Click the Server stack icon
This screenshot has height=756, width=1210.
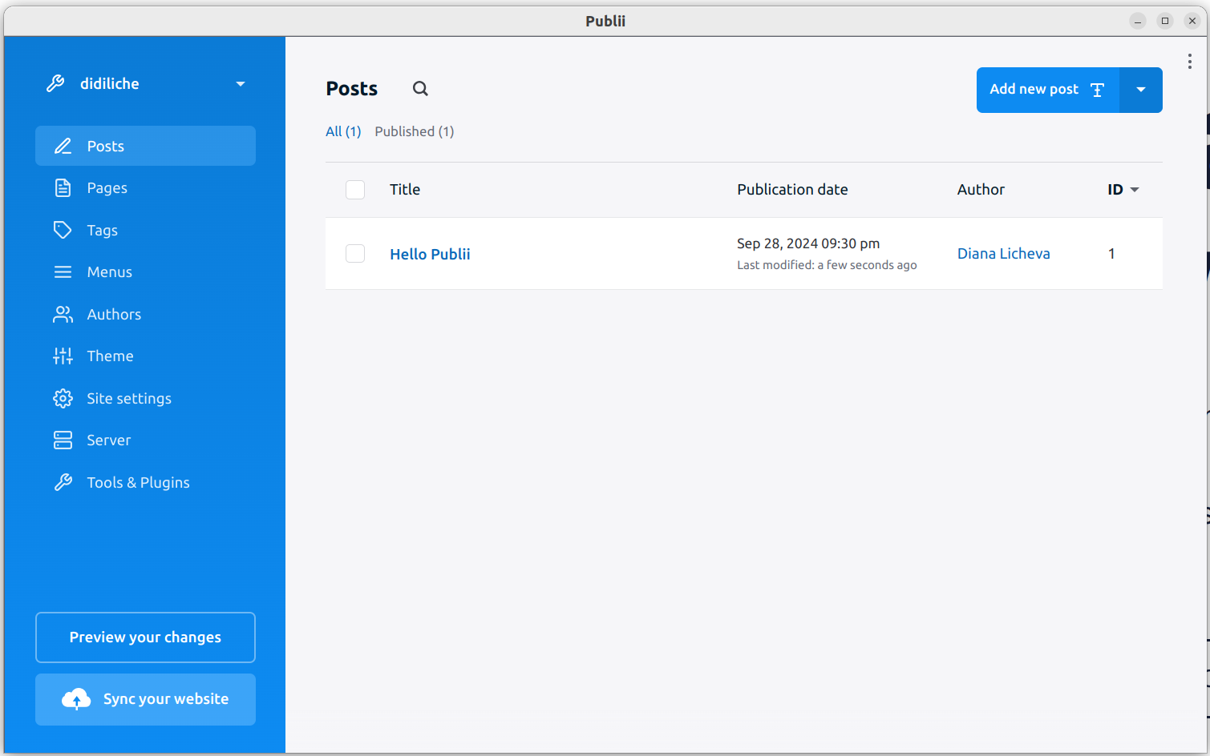tap(63, 440)
